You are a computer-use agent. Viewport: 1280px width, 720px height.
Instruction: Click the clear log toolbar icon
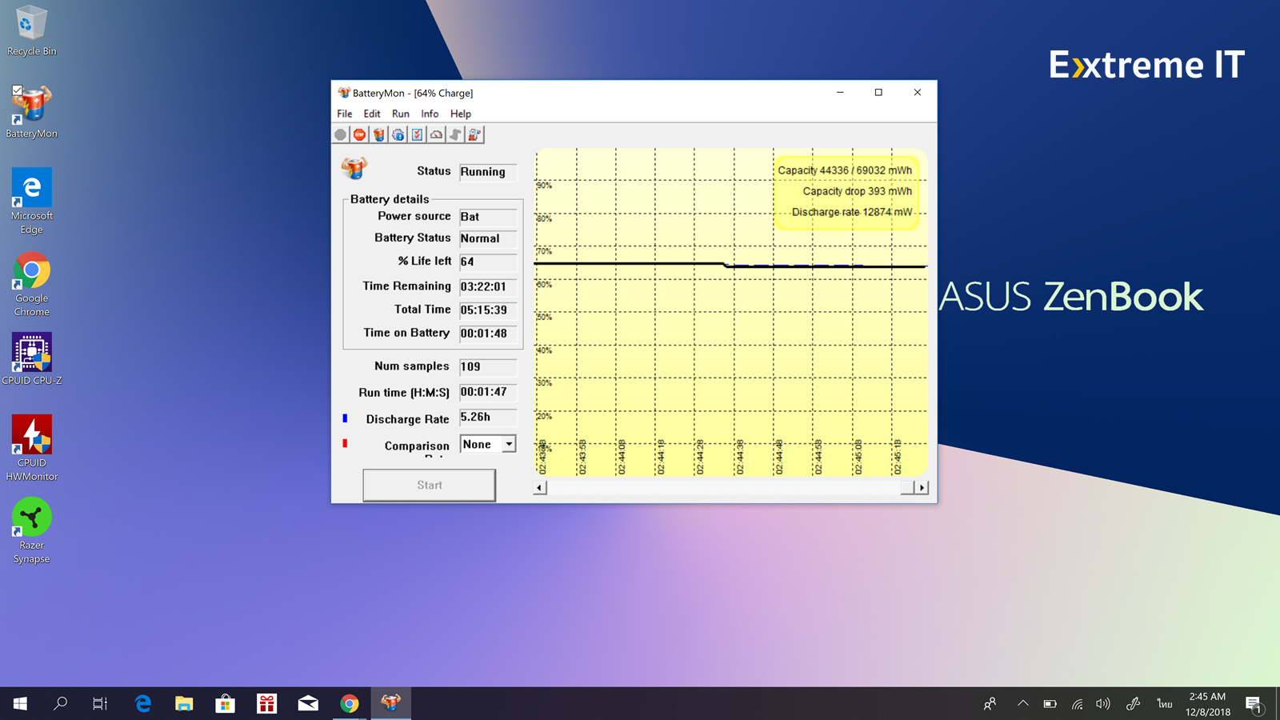pos(475,134)
